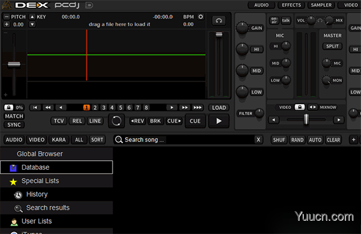The image size is (361, 234).
Task: Click the triple fast-forward arrows
Action: pos(197,108)
